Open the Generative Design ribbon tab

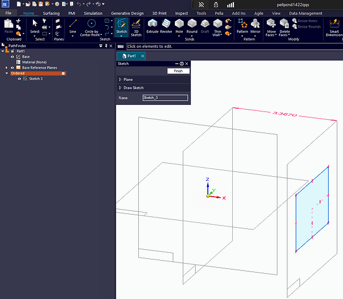pyautogui.click(x=128, y=13)
